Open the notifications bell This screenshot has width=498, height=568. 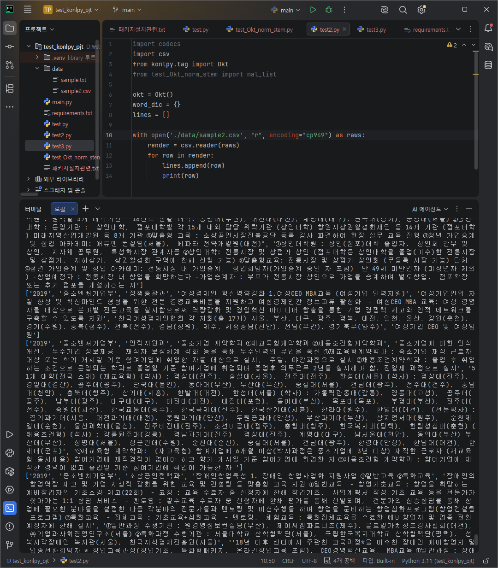(488, 28)
